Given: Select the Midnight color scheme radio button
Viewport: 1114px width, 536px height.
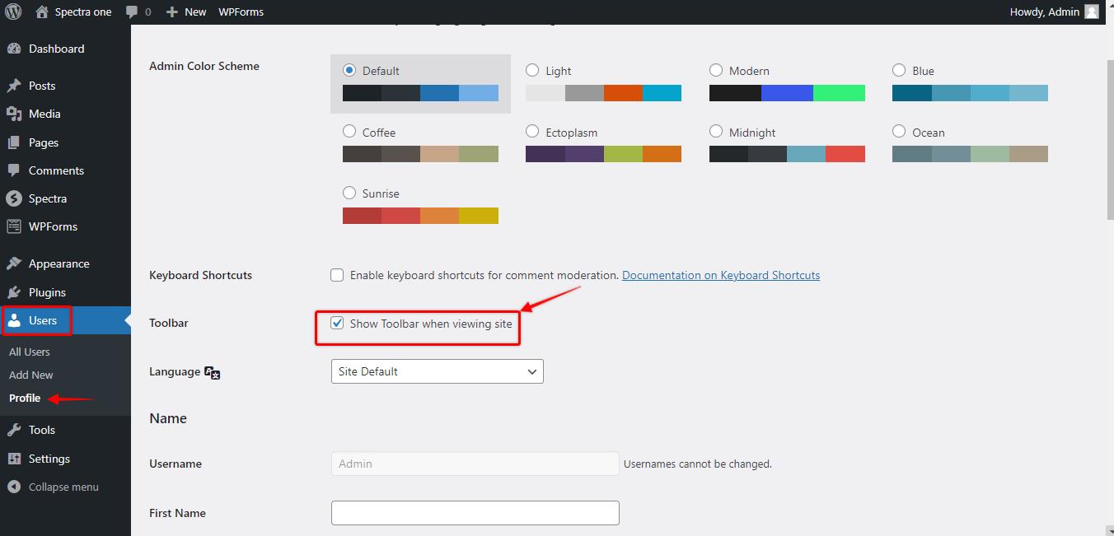Looking at the screenshot, I should [716, 132].
